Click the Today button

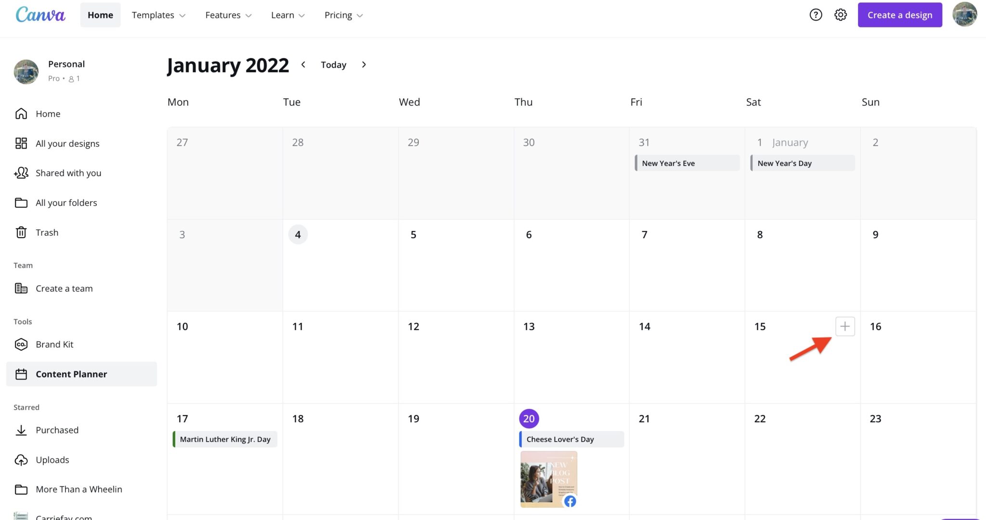[334, 64]
